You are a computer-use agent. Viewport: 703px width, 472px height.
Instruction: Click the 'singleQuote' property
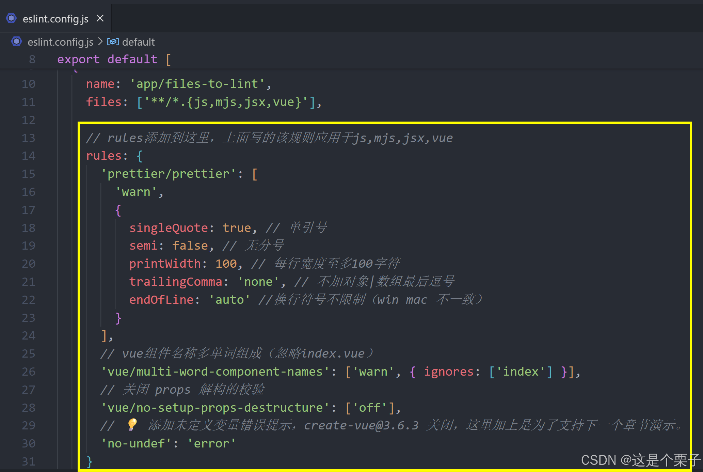(169, 228)
